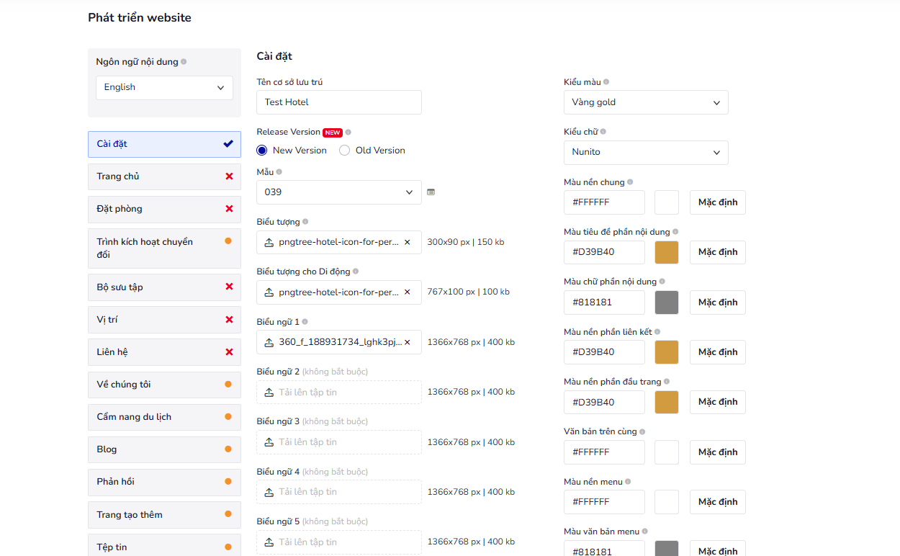Open Về chúng tôi sidebar section
This screenshot has height=556, width=900.
(x=164, y=385)
